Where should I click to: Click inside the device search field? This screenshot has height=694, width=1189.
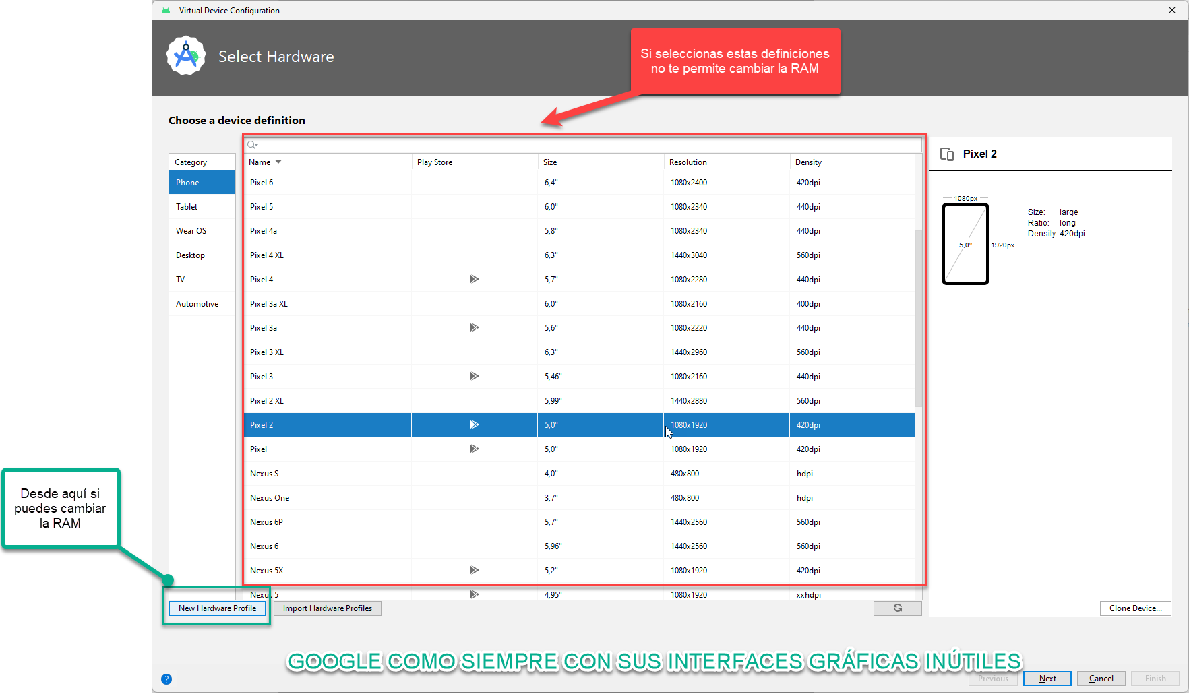583,145
